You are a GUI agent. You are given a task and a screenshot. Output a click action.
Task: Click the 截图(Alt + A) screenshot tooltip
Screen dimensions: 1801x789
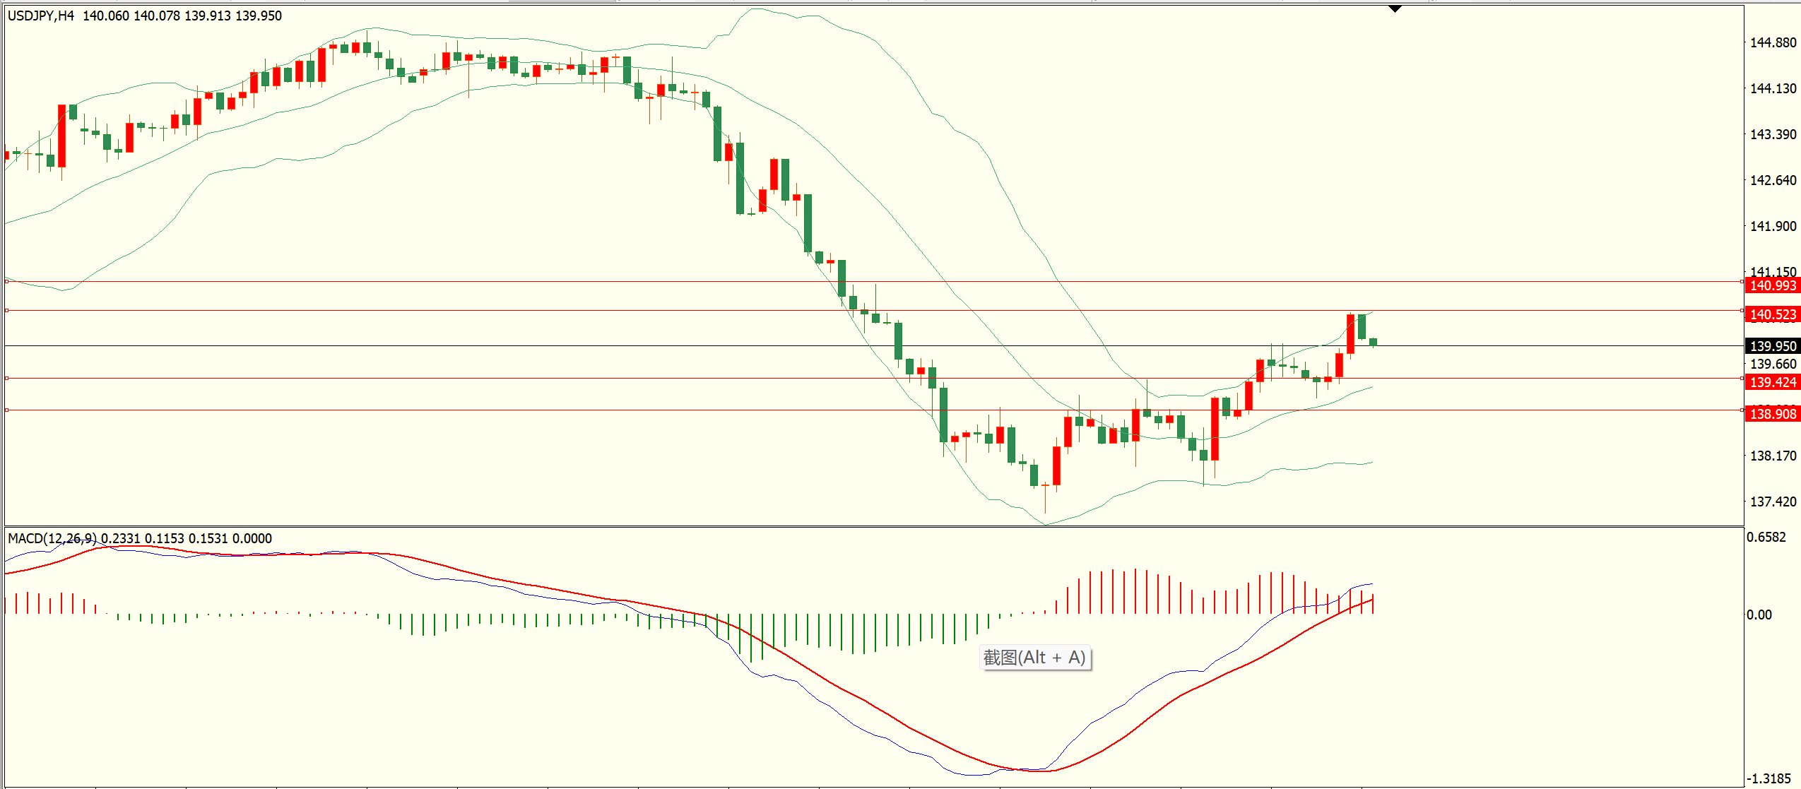[x=1035, y=658]
